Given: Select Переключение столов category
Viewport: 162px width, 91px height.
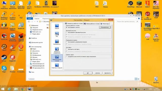Looking at the screenshot, I should pos(57,58).
